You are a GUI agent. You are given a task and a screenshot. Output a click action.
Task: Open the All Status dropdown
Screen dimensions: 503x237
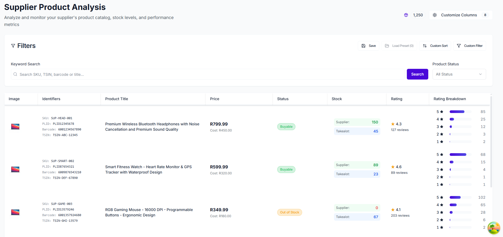point(459,74)
